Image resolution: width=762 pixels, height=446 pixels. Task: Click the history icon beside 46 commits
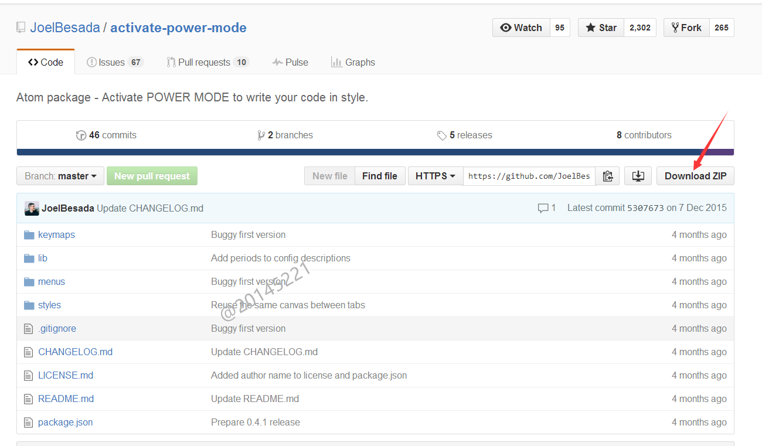click(x=81, y=135)
